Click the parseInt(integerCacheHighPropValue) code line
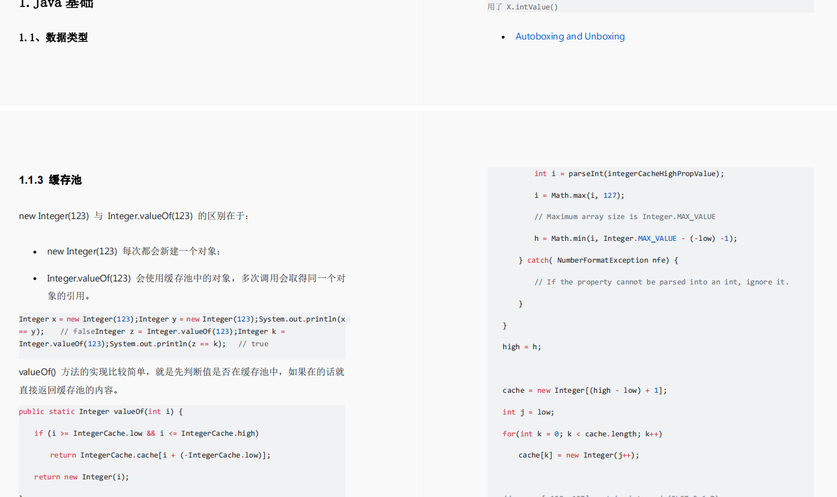 pyautogui.click(x=629, y=174)
